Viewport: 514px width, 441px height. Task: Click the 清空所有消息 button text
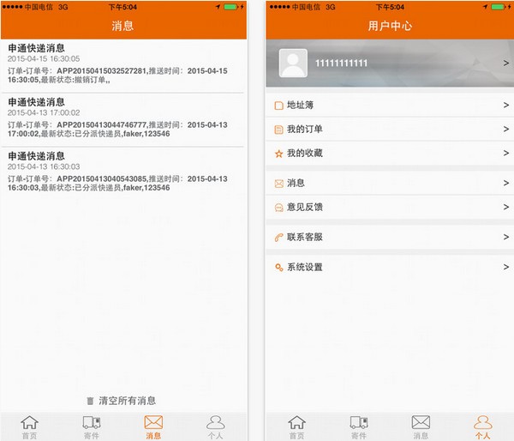[127, 401]
